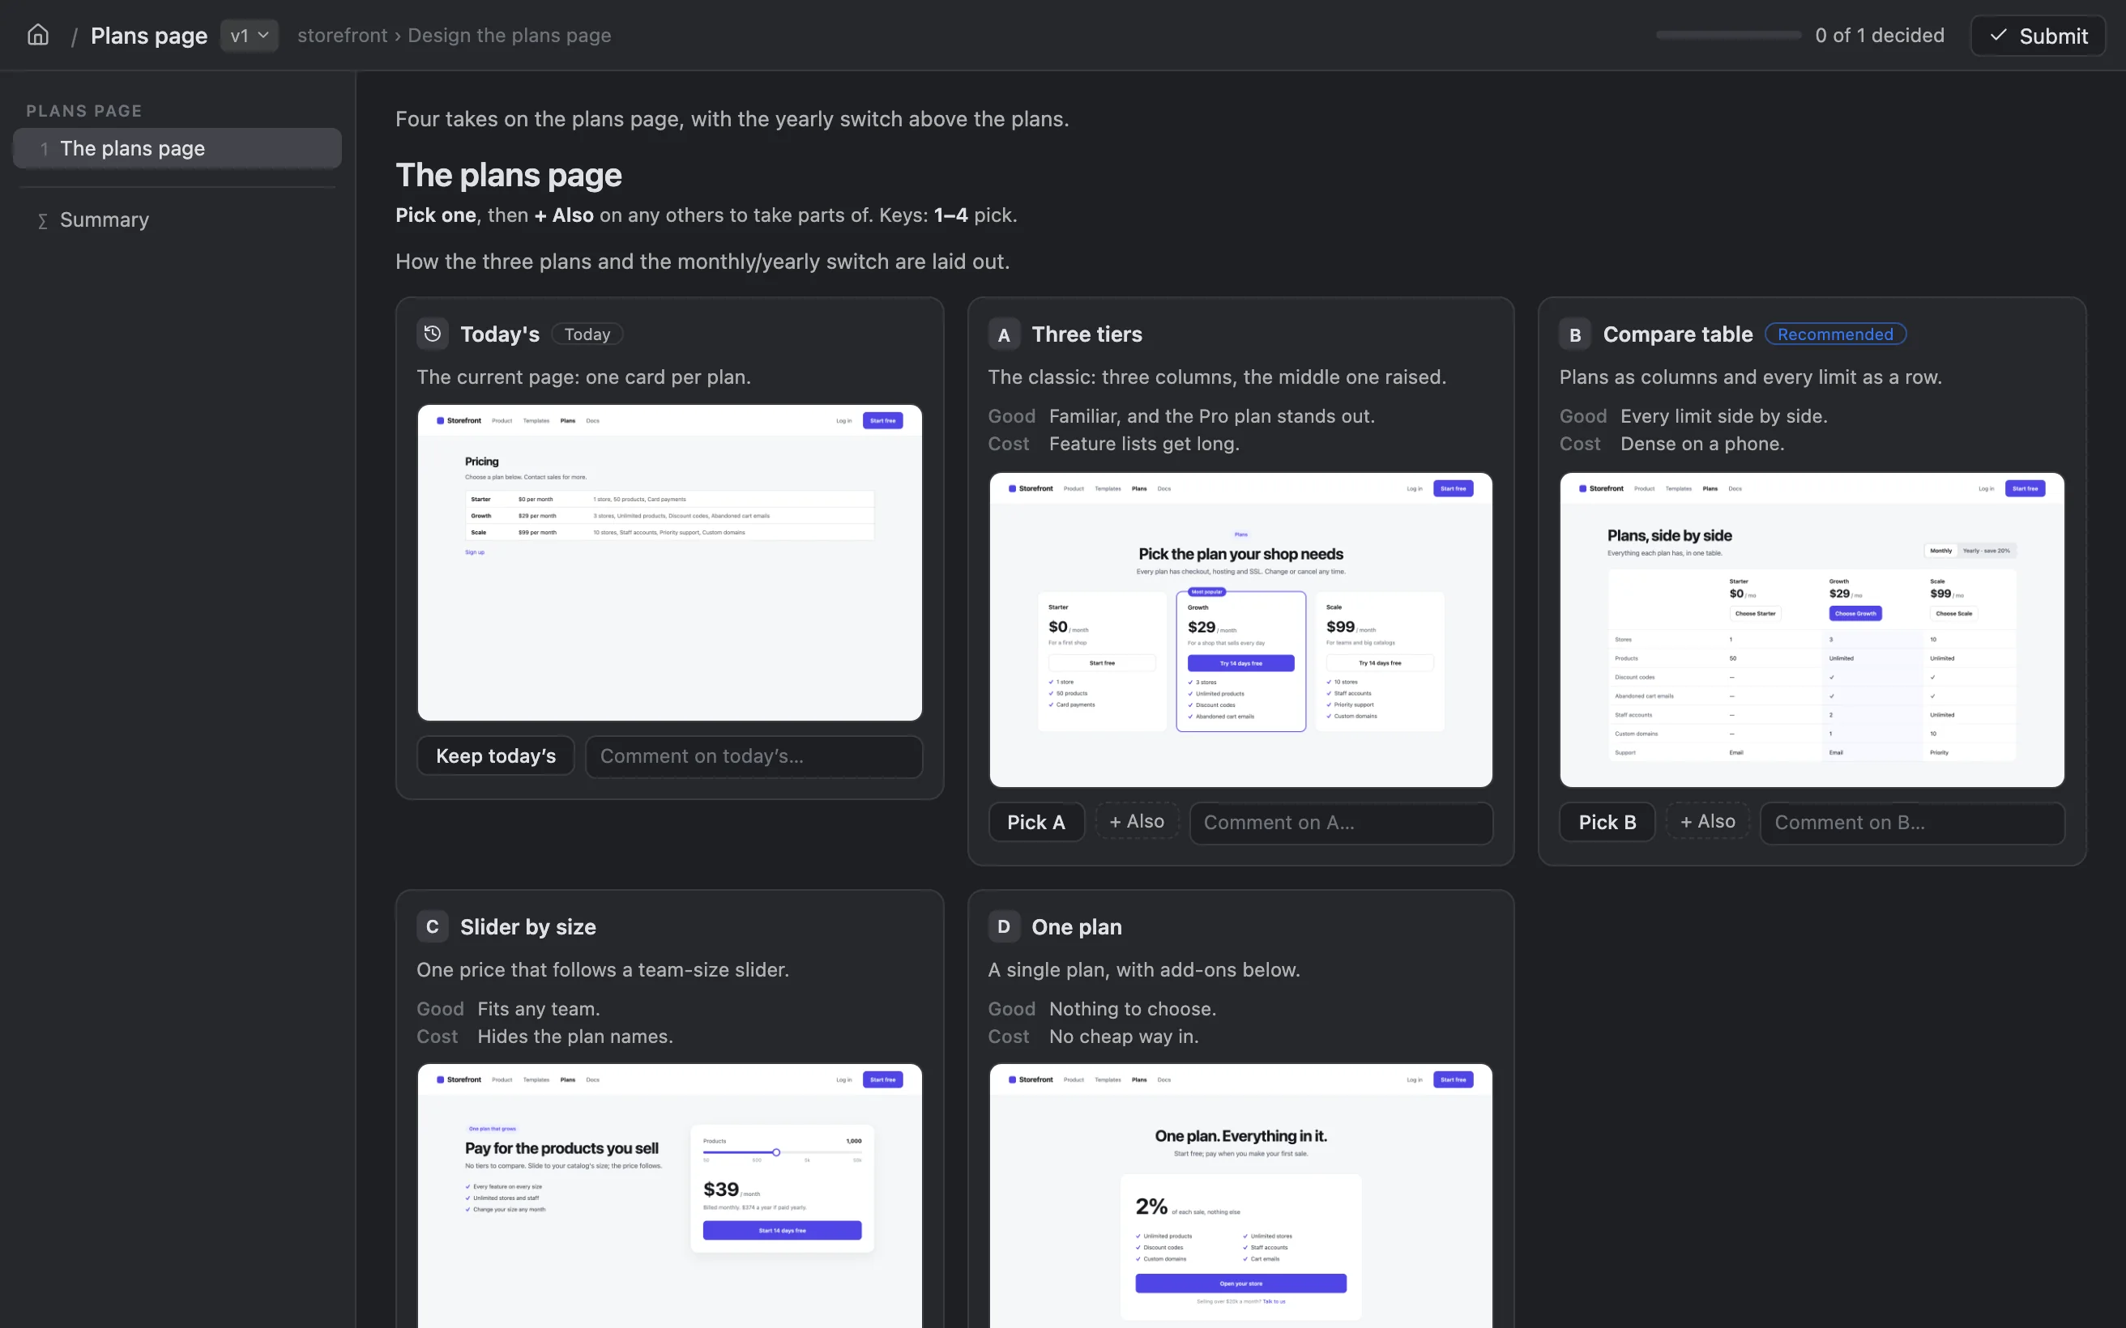Click the Keep today's button

[x=496, y=756]
